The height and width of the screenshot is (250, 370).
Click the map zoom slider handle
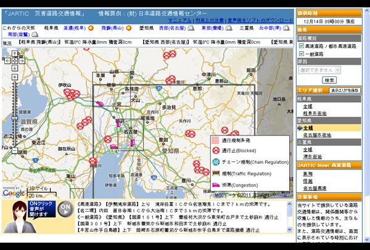15,118
